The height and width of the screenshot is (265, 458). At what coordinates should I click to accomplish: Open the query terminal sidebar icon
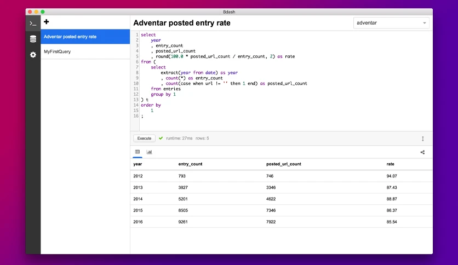[x=33, y=24]
